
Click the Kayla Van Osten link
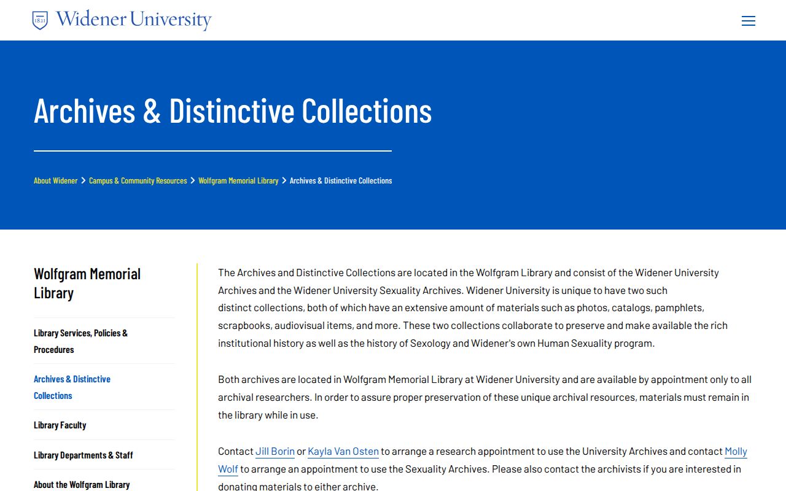pos(343,451)
